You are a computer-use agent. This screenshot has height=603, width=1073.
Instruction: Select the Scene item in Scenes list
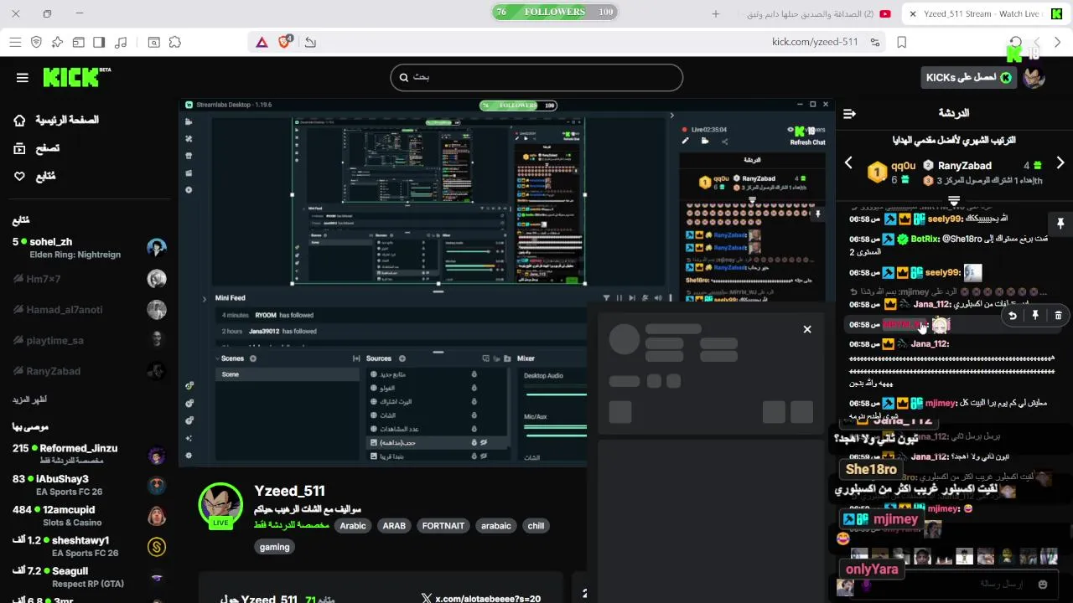pyautogui.click(x=288, y=374)
